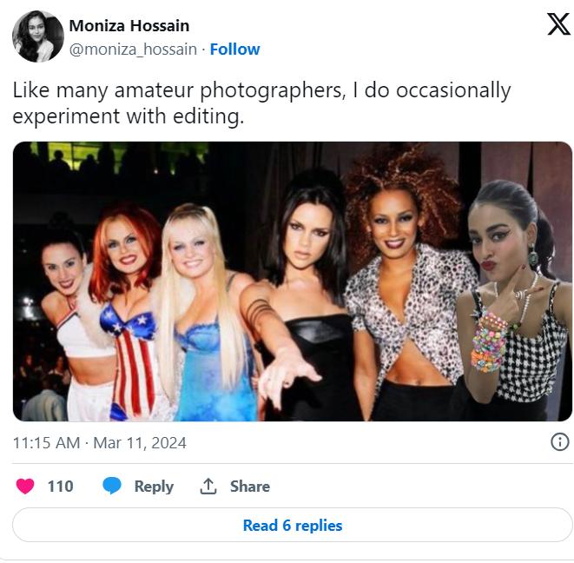Screen dimensions: 574x563
Task: Open Moniza Hossain's profile avatar
Action: (37, 36)
